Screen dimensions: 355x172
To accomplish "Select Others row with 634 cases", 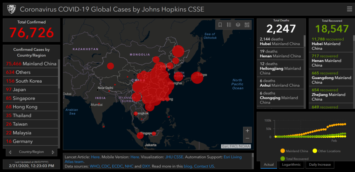I will [x=31, y=72].
